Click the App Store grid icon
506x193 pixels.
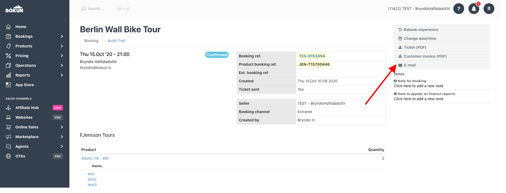click(8, 85)
